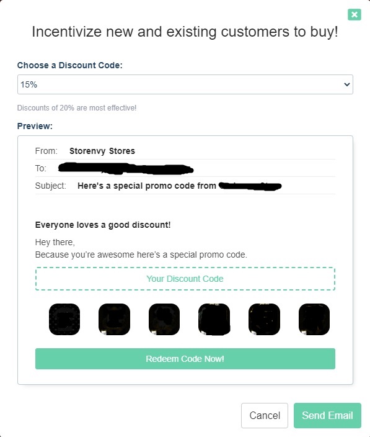Viewport: 370px width, 437px height.
Task: Click the Redeem Code Now! button
Action: tap(185, 359)
